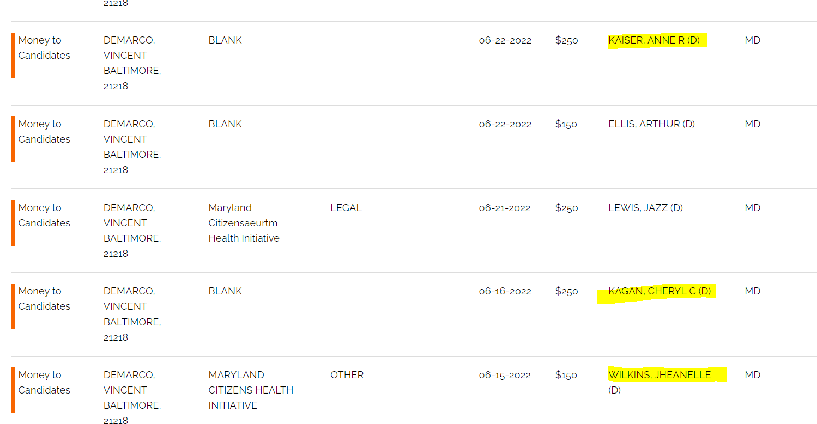817x424 pixels.
Task: Click the orange bar beside the Lewis row
Action: pyautogui.click(x=13, y=223)
